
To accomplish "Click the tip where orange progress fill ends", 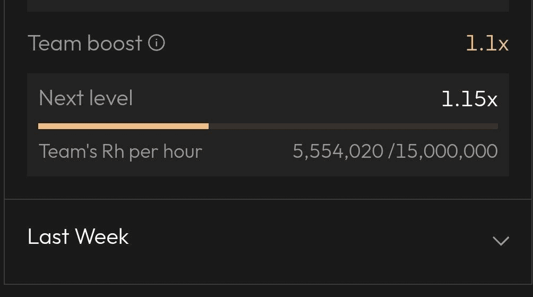I will coord(208,126).
